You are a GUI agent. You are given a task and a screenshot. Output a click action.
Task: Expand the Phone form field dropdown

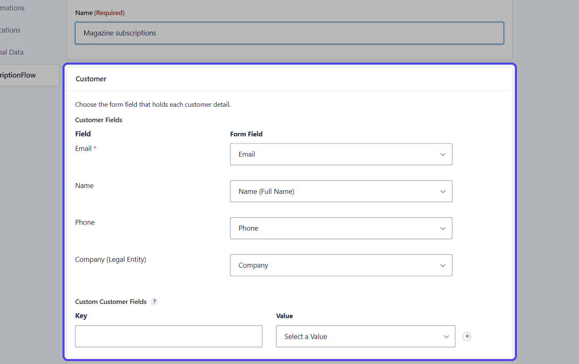[341, 228]
